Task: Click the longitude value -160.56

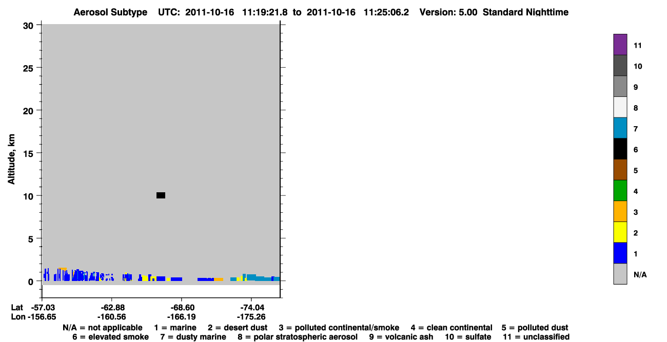Action: (111, 317)
